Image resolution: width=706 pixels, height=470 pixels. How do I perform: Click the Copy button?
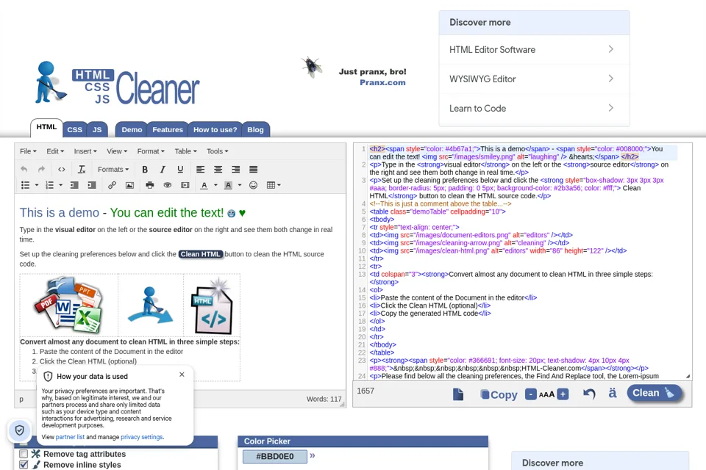[499, 394]
